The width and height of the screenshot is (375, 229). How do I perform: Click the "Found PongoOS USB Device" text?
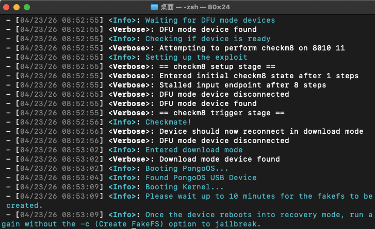coord(201,178)
